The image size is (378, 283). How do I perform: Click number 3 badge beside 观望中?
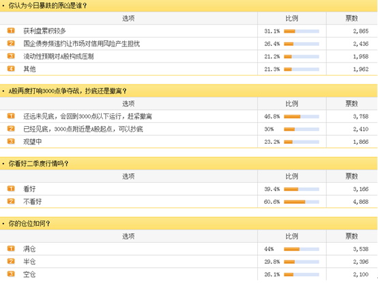(x=11, y=141)
